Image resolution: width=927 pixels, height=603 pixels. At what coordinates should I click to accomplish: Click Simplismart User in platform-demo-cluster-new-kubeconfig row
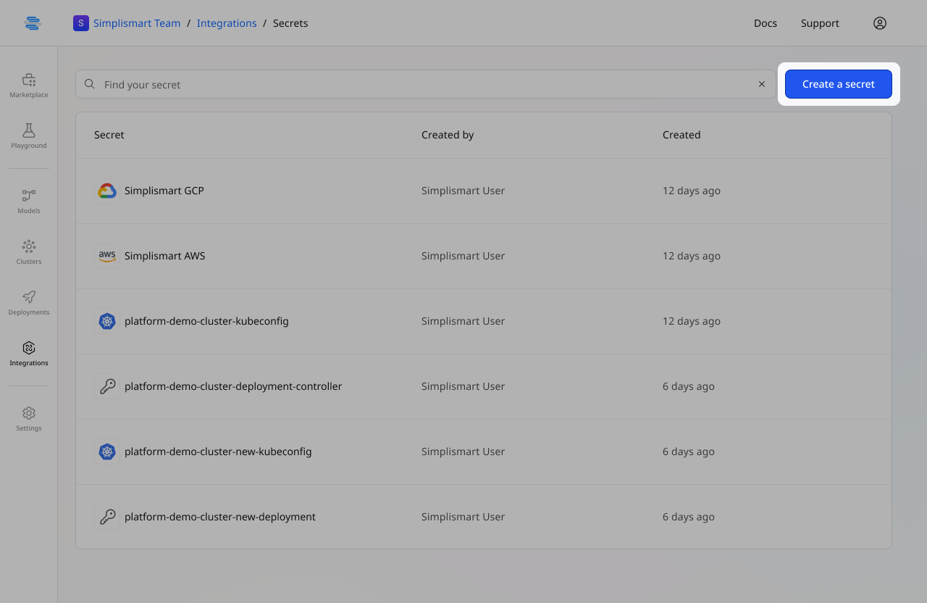click(463, 452)
